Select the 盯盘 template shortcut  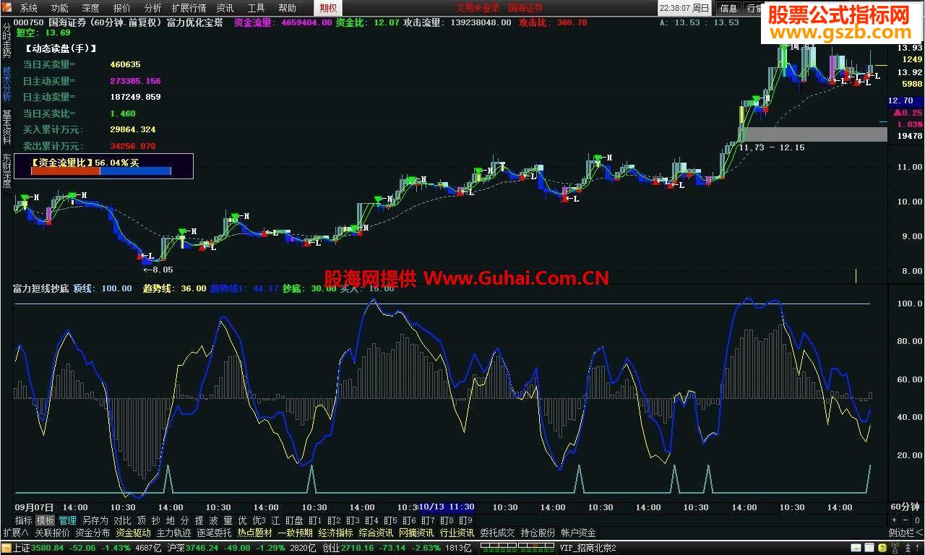click(294, 520)
